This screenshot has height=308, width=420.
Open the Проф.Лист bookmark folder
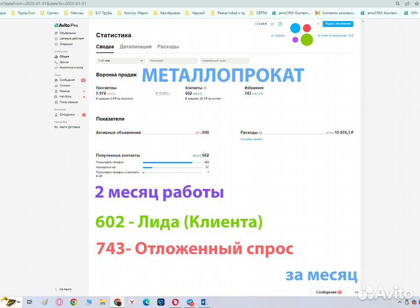23,13
